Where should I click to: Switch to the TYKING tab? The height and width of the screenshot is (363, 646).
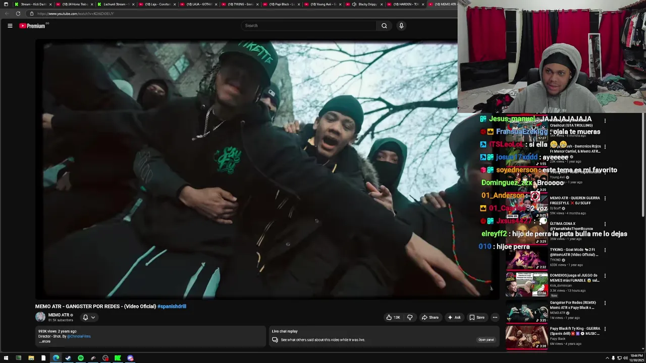click(x=240, y=4)
